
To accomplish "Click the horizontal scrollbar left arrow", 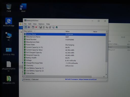I will [x=24, y=76].
